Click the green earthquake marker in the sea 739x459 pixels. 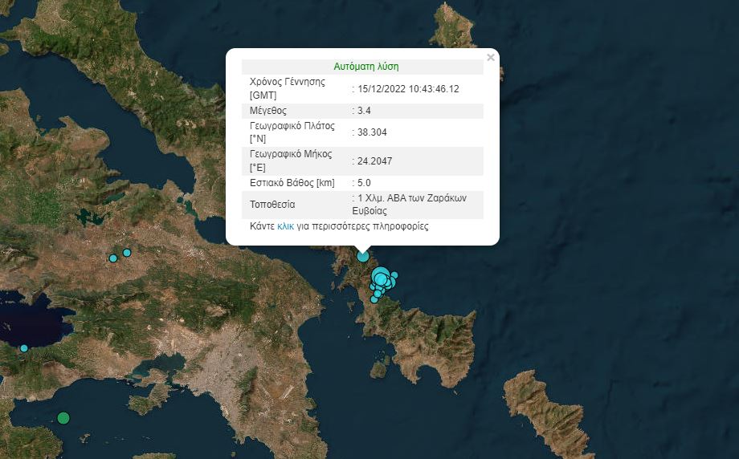pos(63,417)
